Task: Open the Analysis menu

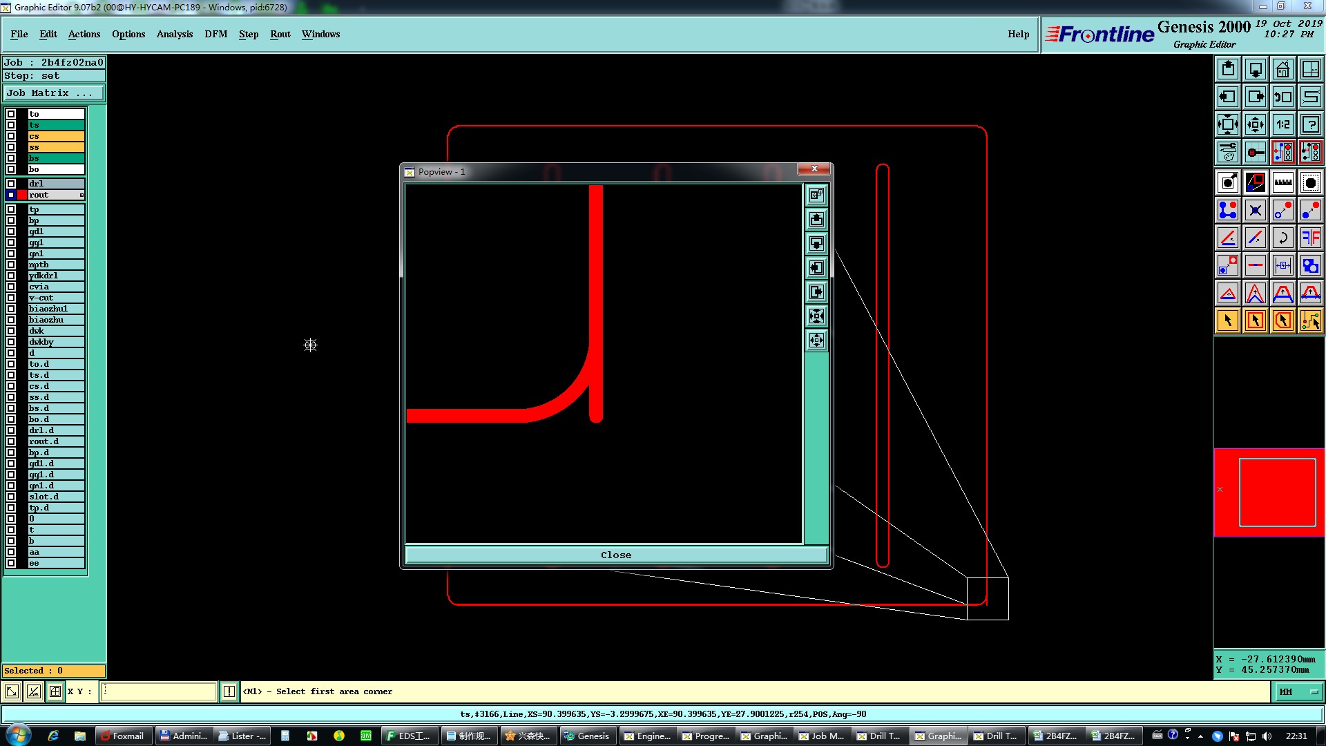Action: tap(174, 34)
